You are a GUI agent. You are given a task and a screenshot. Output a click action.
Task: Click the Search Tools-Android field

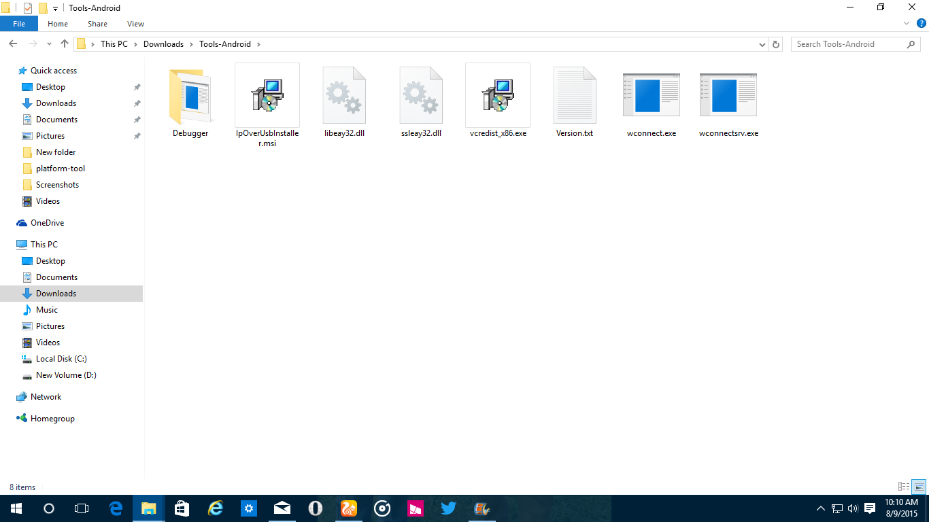tap(850, 44)
